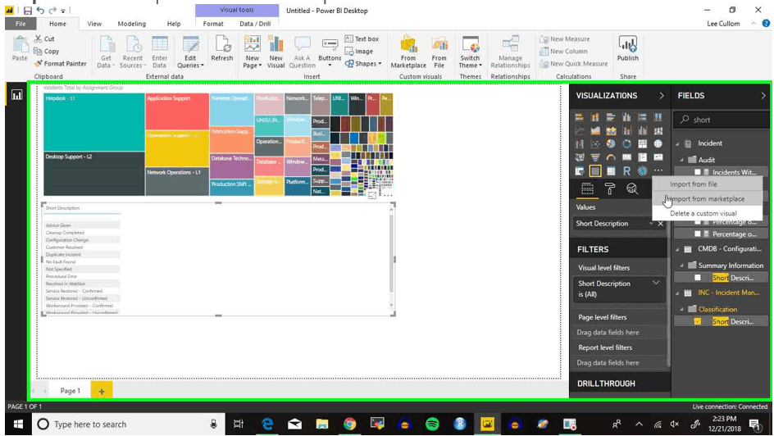This screenshot has width=774, height=436.
Task: Pick the Matrix visualization icon
Action: 611,171
